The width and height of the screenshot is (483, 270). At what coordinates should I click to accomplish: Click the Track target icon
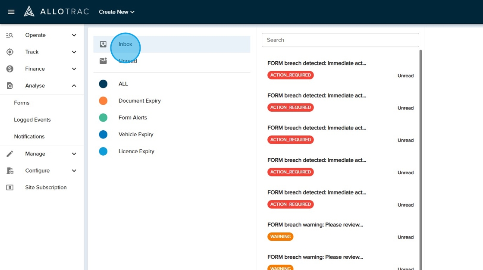pos(10,52)
